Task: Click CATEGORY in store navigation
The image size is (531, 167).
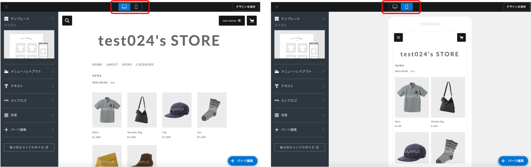Action: point(145,65)
